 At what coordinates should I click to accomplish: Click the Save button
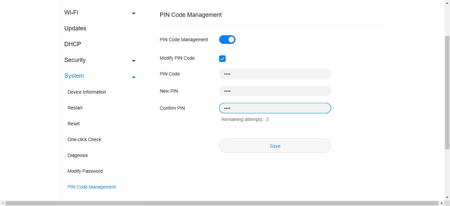pyautogui.click(x=275, y=146)
